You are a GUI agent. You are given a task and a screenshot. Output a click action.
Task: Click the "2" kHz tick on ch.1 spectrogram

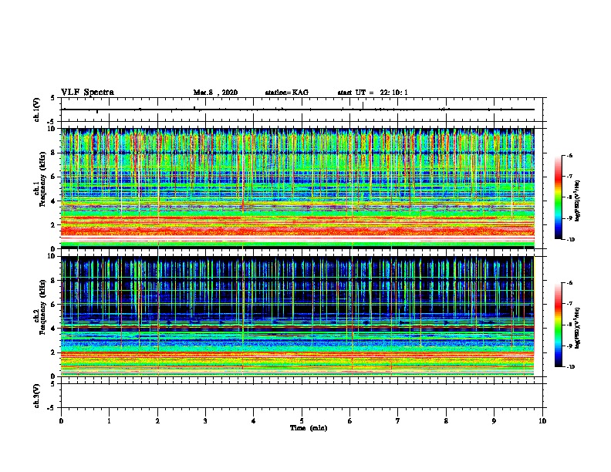[x=53, y=224]
